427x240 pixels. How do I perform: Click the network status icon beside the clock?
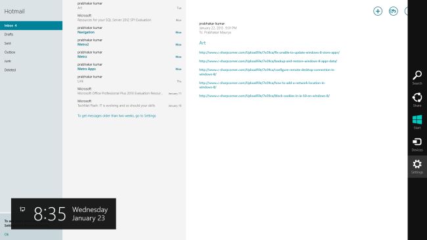point(22,209)
